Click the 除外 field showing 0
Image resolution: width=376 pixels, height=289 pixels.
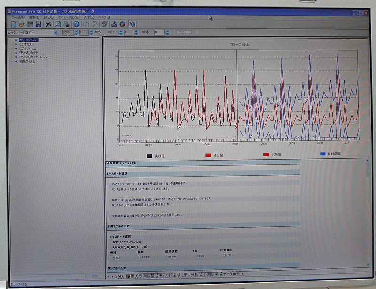[x=159, y=32]
